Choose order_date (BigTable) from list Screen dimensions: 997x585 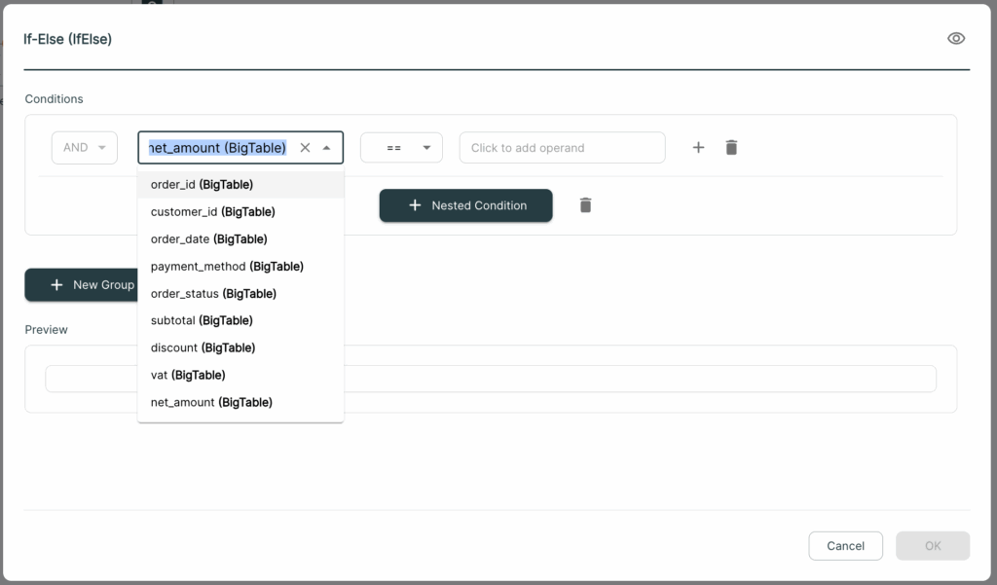coord(240,239)
